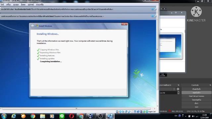Image resolution: width=212 pixels, height=119 pixels.
Task: Click the Right Ctrl host key label
Action: 152,112
